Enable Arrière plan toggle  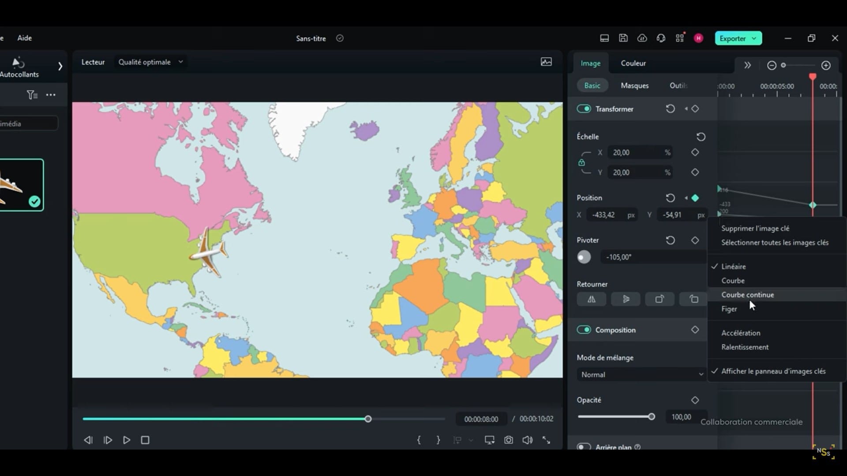point(583,447)
